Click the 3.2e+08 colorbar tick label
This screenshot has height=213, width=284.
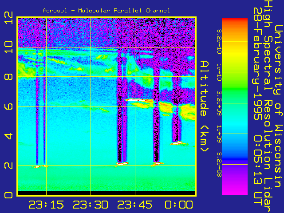coord(219,165)
